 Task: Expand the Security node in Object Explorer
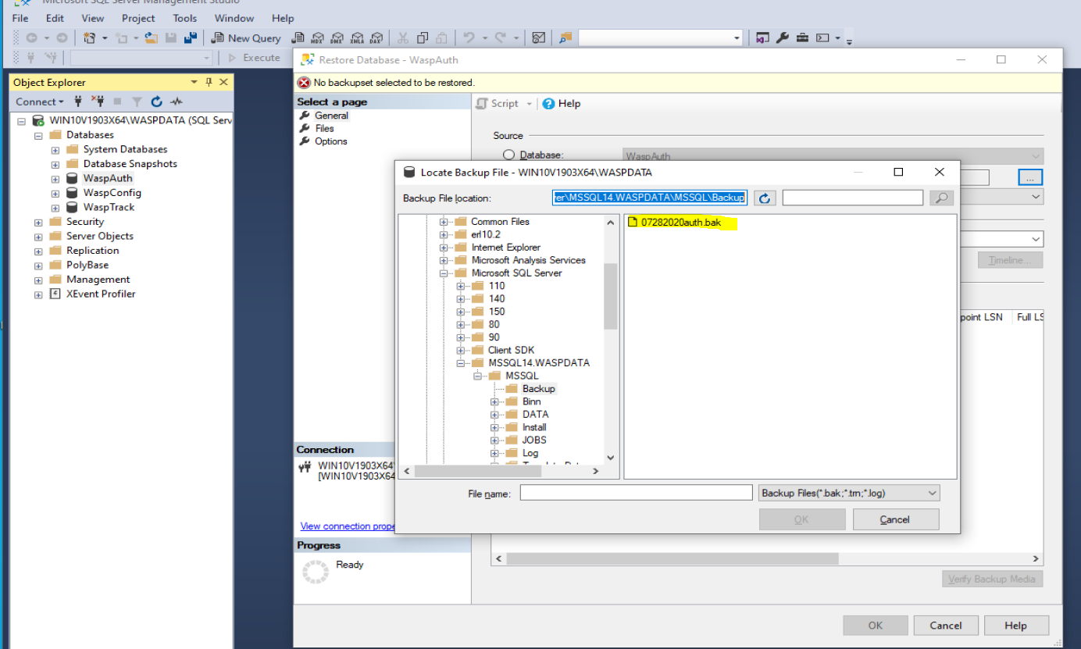point(38,223)
